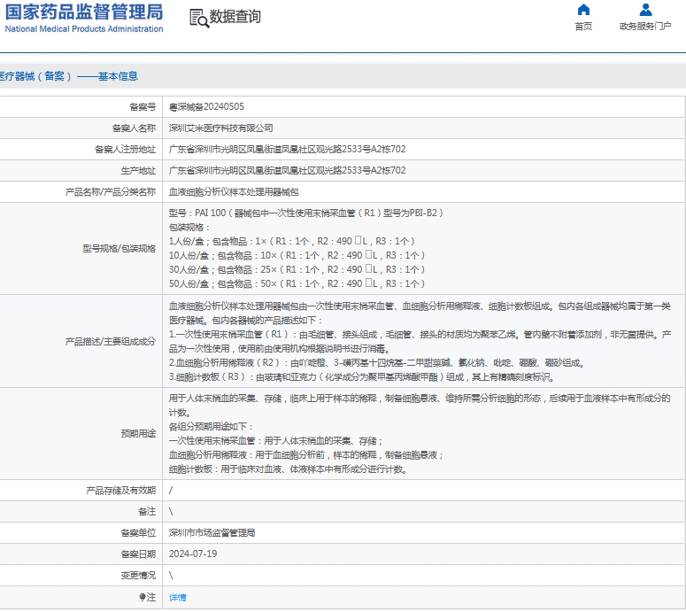Click the 血细胞分析用稀释液：用于 usage line

click(x=305, y=455)
